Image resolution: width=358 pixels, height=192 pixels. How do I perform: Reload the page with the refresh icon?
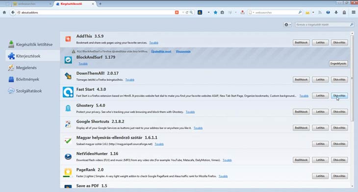coord(187,13)
